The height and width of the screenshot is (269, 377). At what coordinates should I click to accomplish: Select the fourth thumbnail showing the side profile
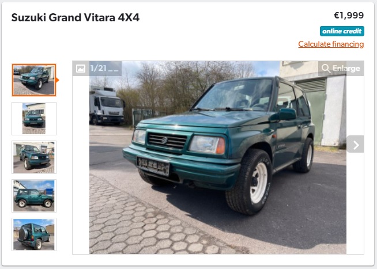point(34,196)
